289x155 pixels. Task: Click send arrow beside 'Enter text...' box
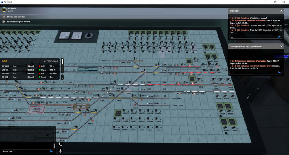tap(51, 151)
